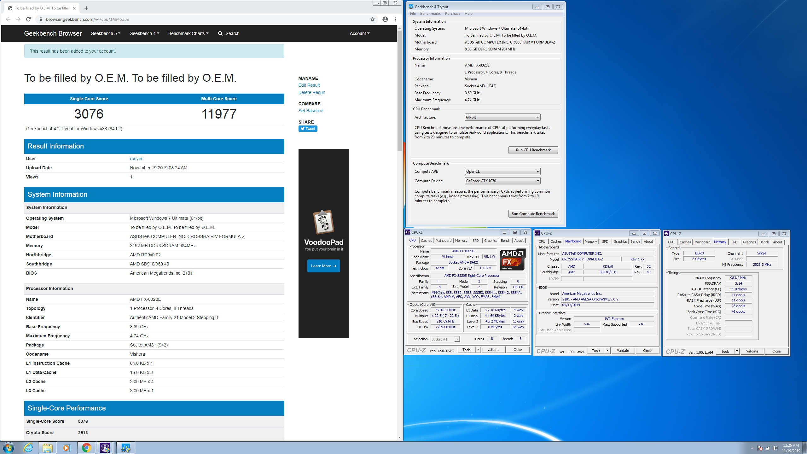Viewport: 807px width, 454px height.
Task: Expand the Tools arrow in CPU-Z CPU window
Action: pyautogui.click(x=478, y=350)
